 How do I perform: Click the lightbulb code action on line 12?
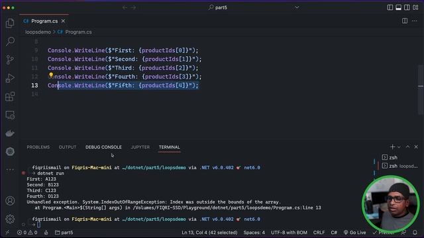51,75
